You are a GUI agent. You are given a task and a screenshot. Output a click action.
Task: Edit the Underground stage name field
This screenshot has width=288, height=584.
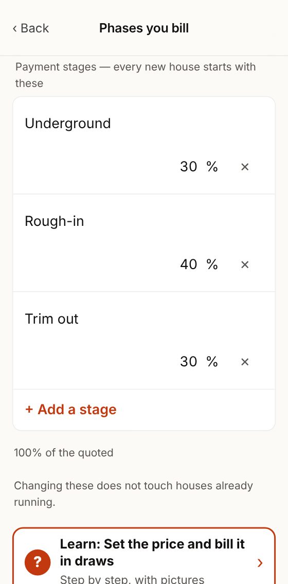click(x=144, y=123)
